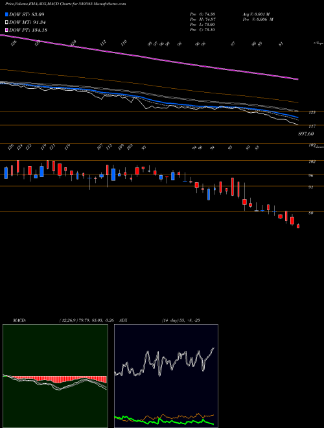Image resolution: width=324 pixels, height=428 pixels.
Task: Click the 'Pre L: 73.00' low value
Action: tap(203, 25)
